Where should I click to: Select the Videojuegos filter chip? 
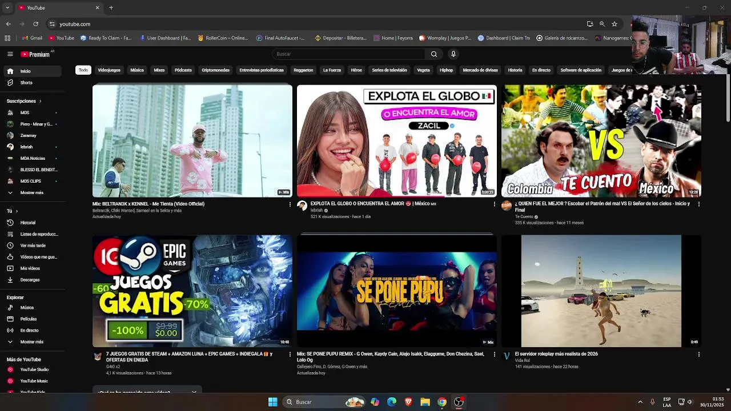click(x=109, y=70)
